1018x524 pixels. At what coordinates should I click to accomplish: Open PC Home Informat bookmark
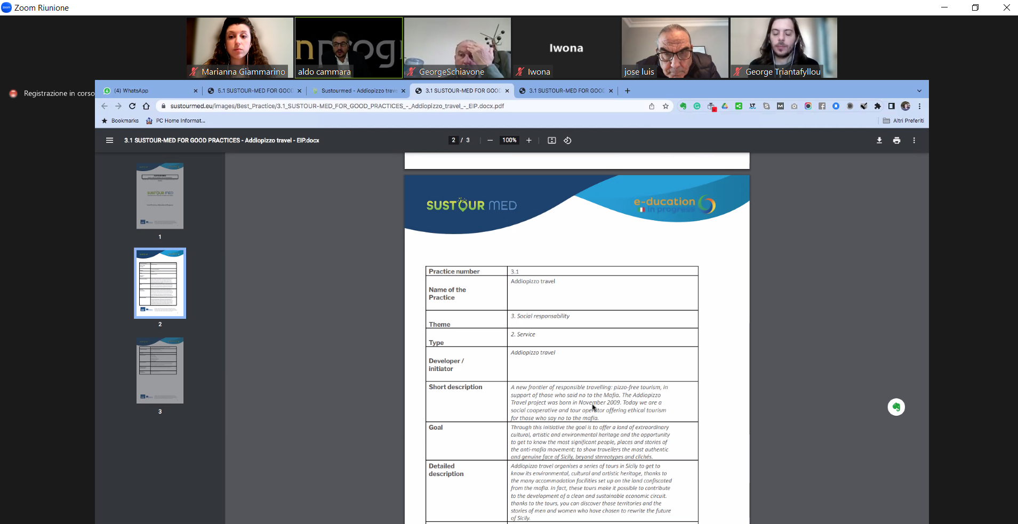coord(175,120)
